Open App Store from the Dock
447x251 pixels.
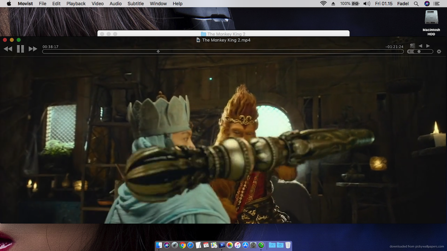point(245,245)
